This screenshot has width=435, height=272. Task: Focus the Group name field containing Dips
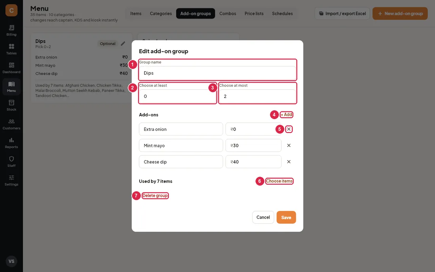(x=217, y=73)
